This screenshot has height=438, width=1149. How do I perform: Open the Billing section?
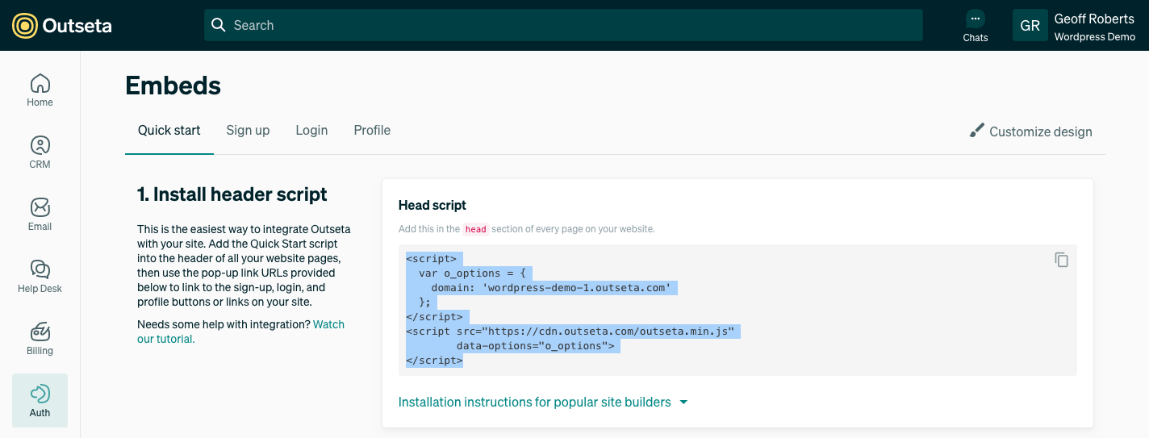pos(40,338)
